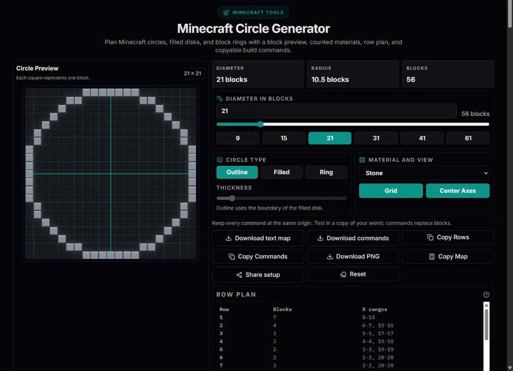Click the X range 8-14 in row 1
This screenshot has width=513, height=371.
(x=368, y=317)
